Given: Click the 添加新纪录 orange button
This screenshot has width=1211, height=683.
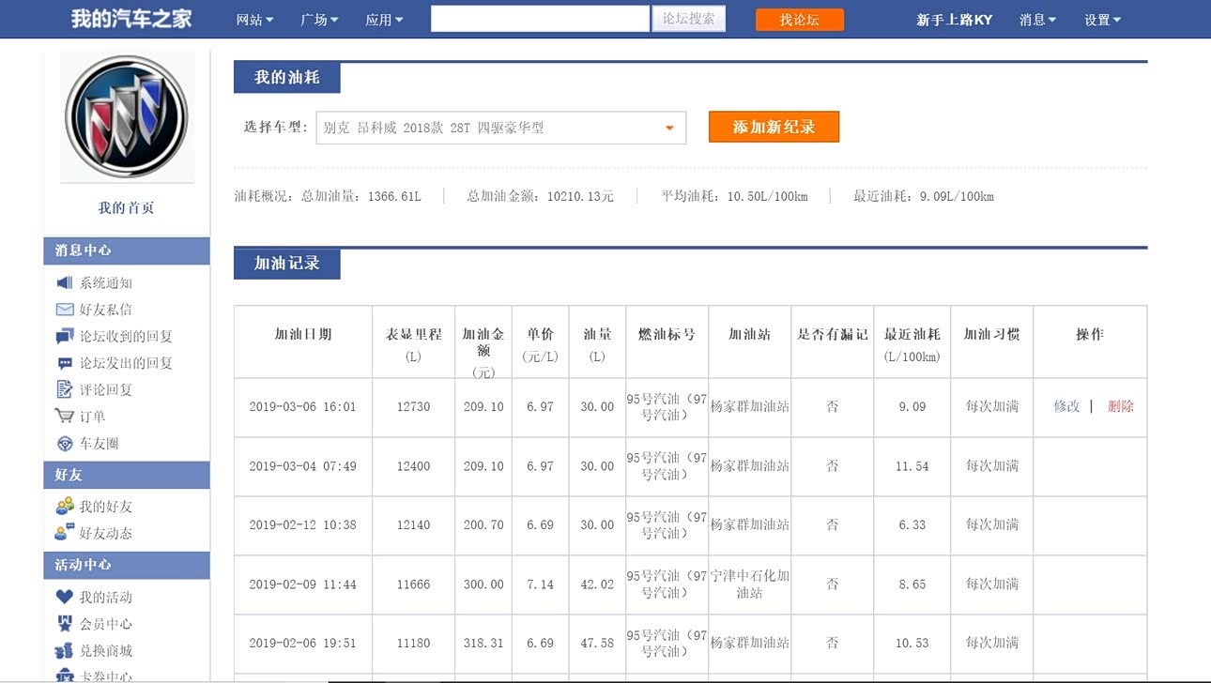Looking at the screenshot, I should [x=774, y=128].
